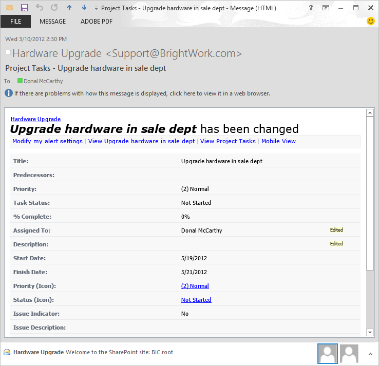The height and width of the screenshot is (366, 379).
Task: Expand the people pane chevron
Action: 370,353
